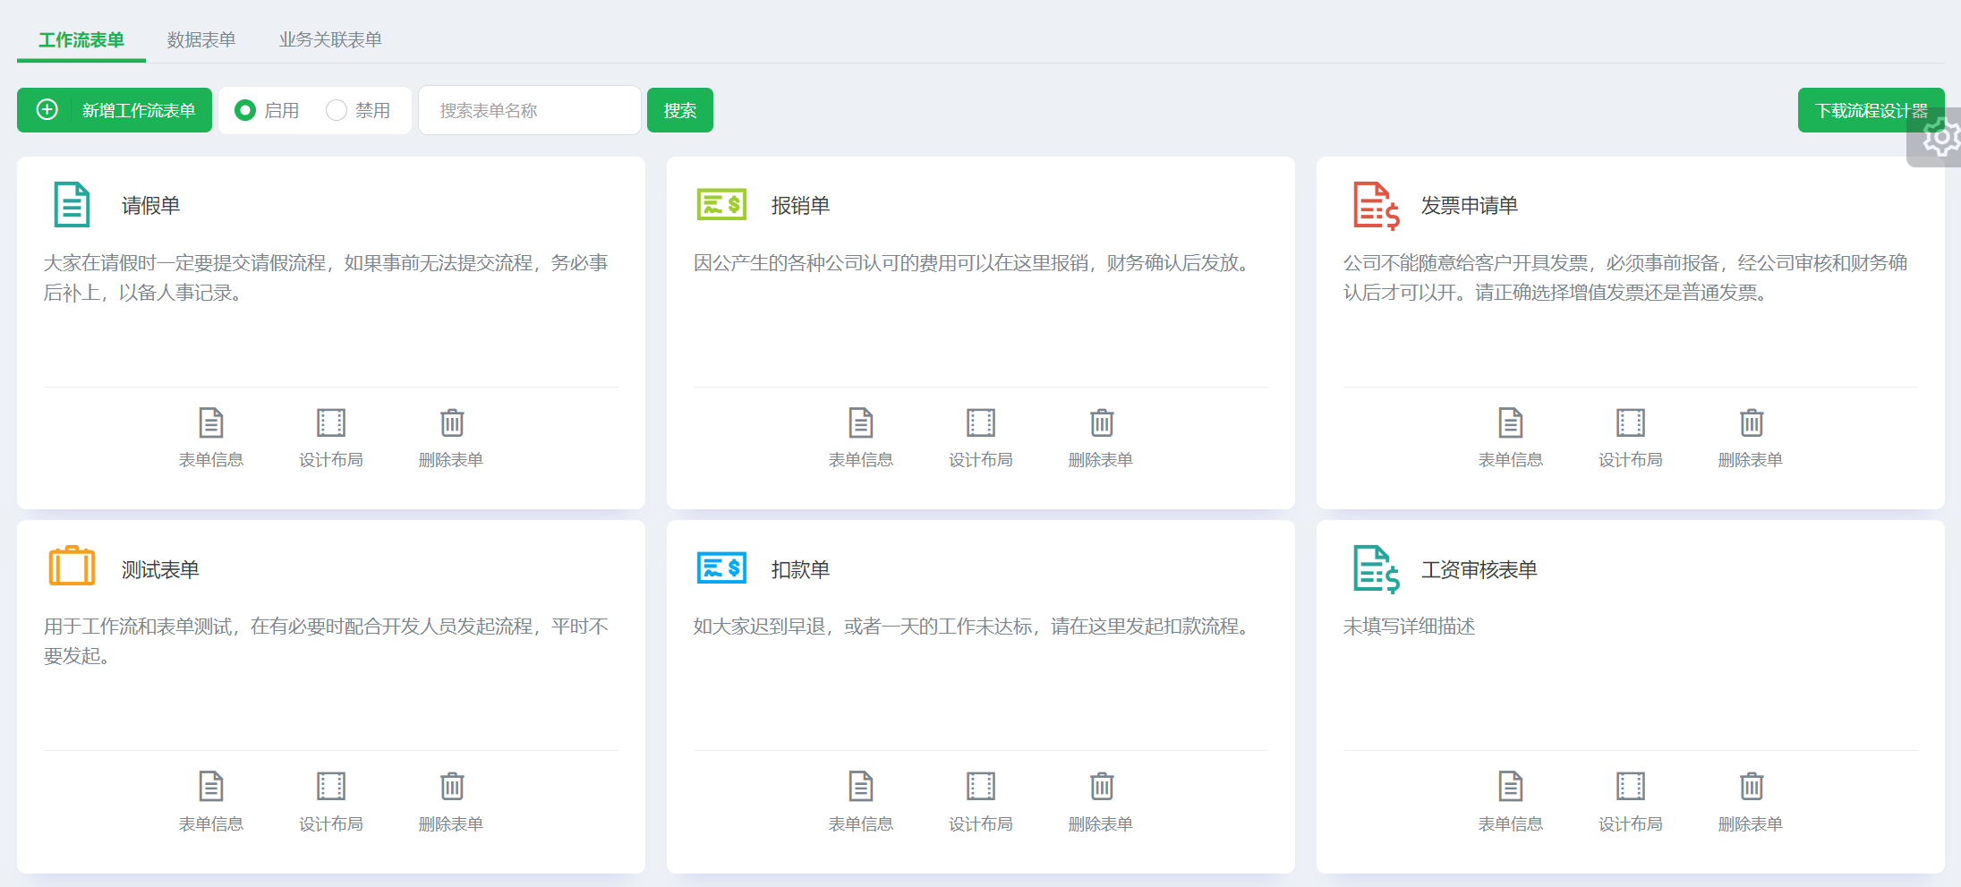The image size is (1961, 887).
Task: Click the 测试表单 card title
Action: [160, 569]
